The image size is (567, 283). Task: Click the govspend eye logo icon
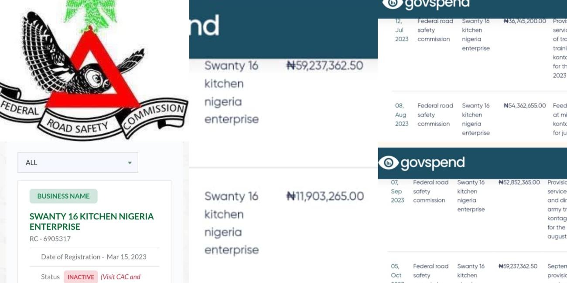pos(388,163)
